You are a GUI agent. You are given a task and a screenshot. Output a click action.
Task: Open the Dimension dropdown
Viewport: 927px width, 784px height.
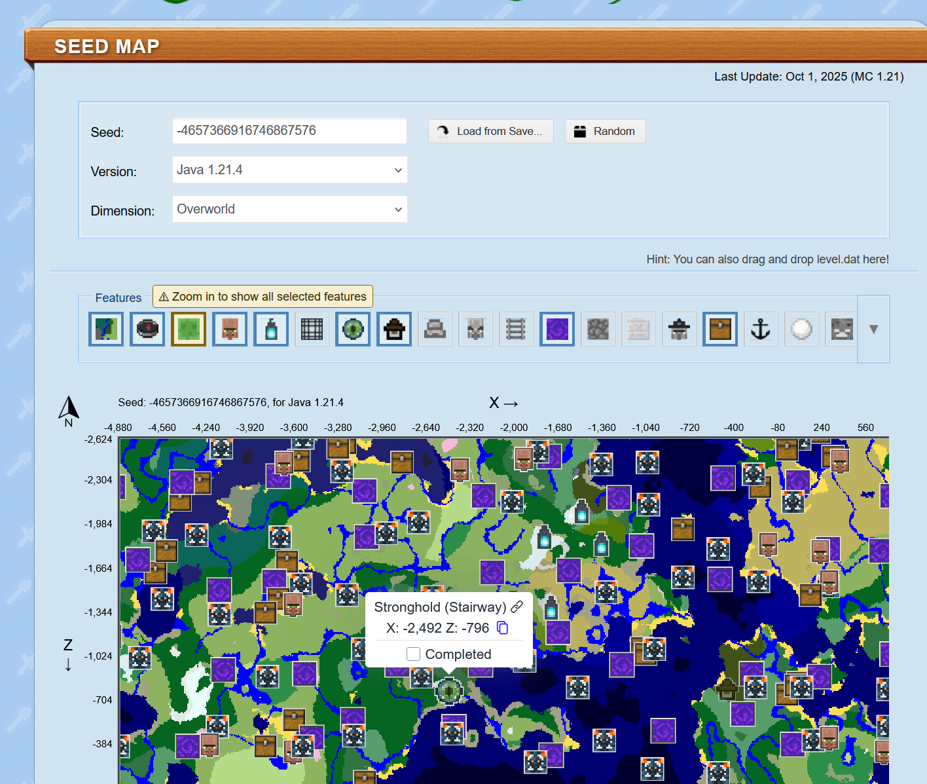click(x=289, y=210)
